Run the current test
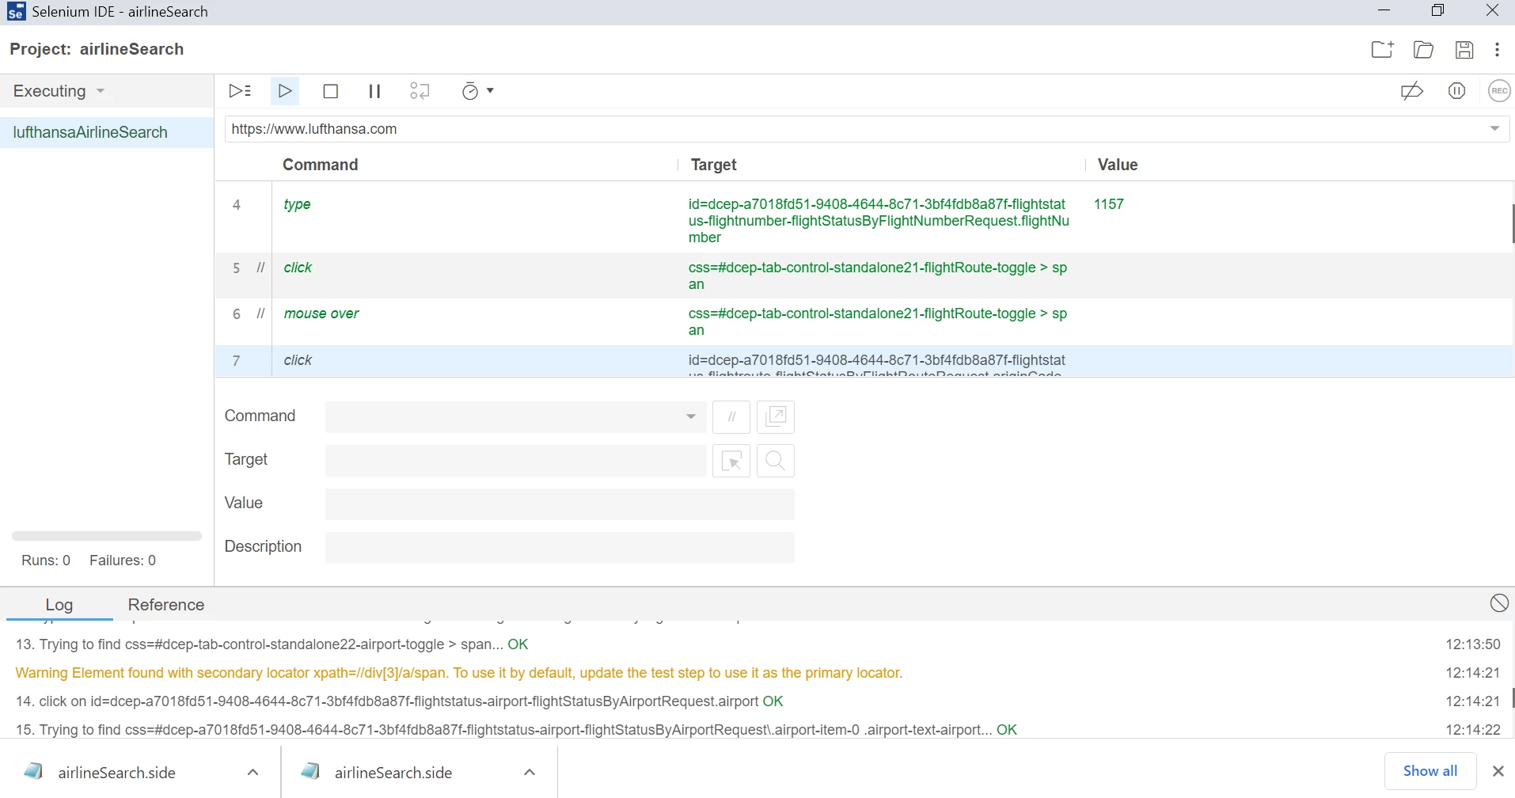The width and height of the screenshot is (1515, 798). 285,91
